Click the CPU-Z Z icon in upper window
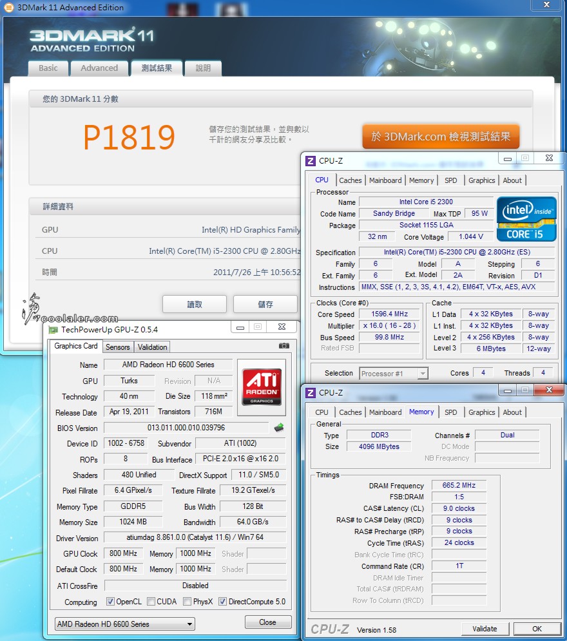 coord(311,161)
